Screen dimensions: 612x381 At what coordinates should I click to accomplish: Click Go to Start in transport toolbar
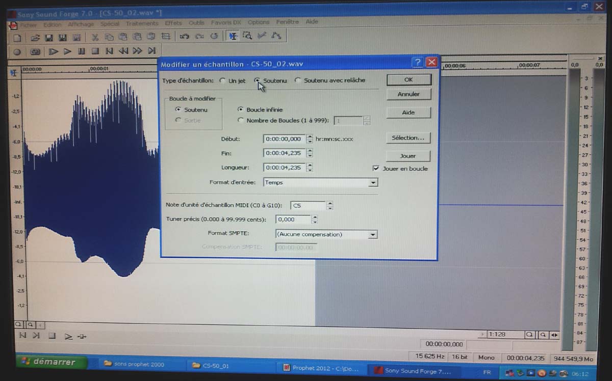pyautogui.click(x=109, y=51)
